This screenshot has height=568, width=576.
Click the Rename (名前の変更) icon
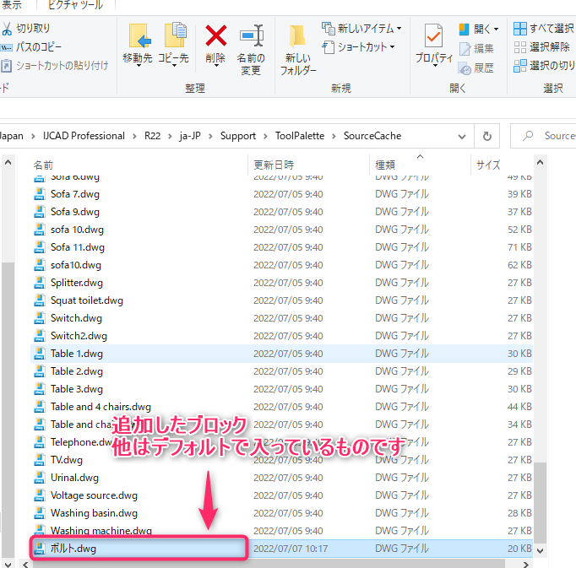tap(251, 35)
